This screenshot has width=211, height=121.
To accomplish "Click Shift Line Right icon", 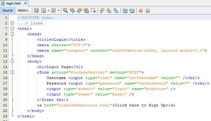I will point(132,11).
